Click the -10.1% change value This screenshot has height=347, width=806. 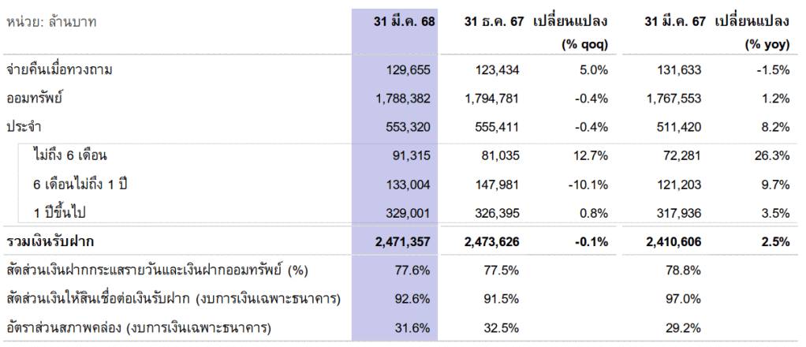(x=587, y=184)
